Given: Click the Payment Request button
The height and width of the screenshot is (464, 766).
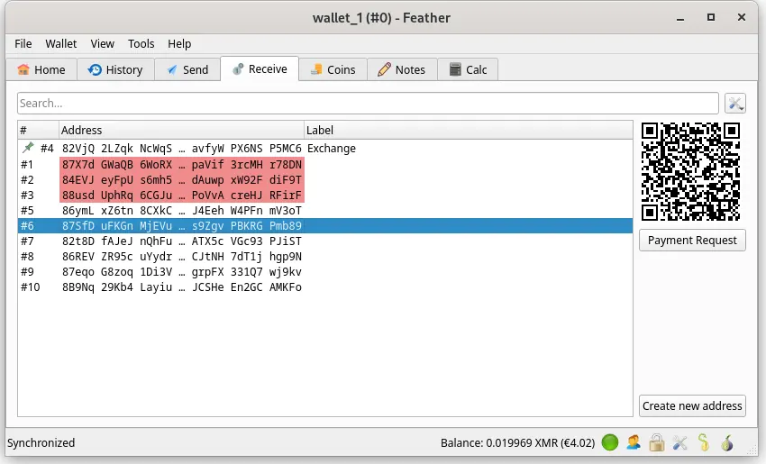Looking at the screenshot, I should 692,241.
